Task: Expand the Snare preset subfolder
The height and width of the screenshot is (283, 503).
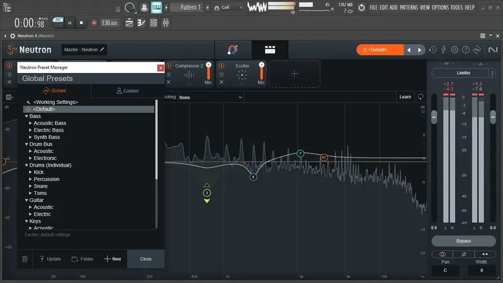Action: [30, 186]
